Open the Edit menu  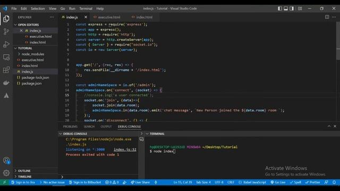[x=23, y=8]
